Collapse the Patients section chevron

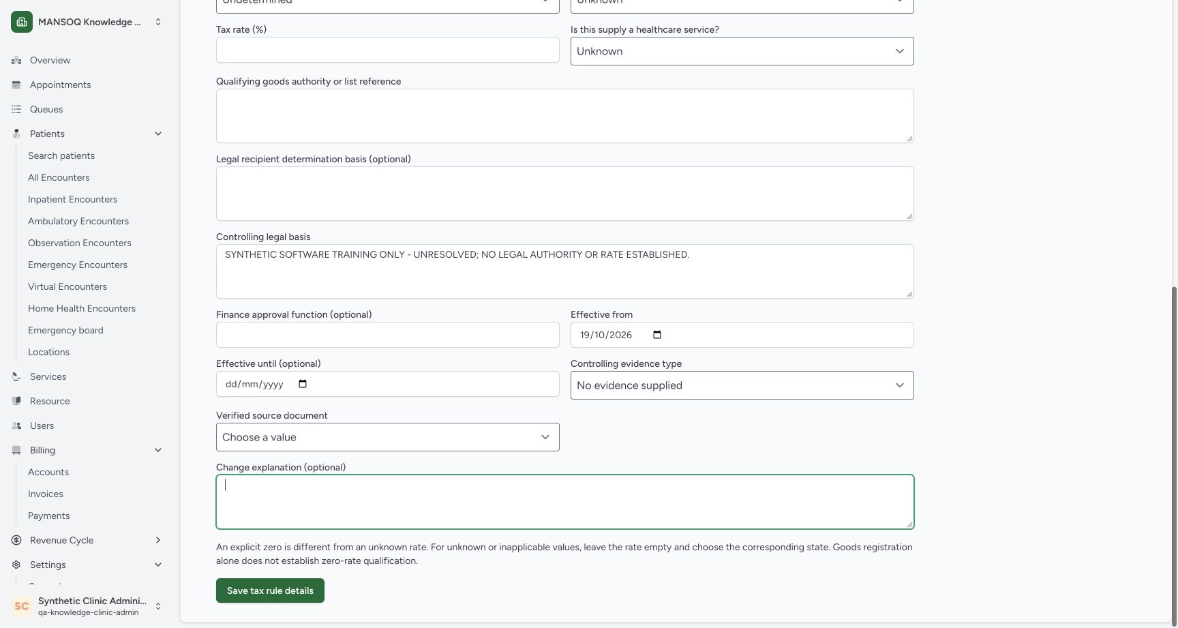[x=158, y=134]
